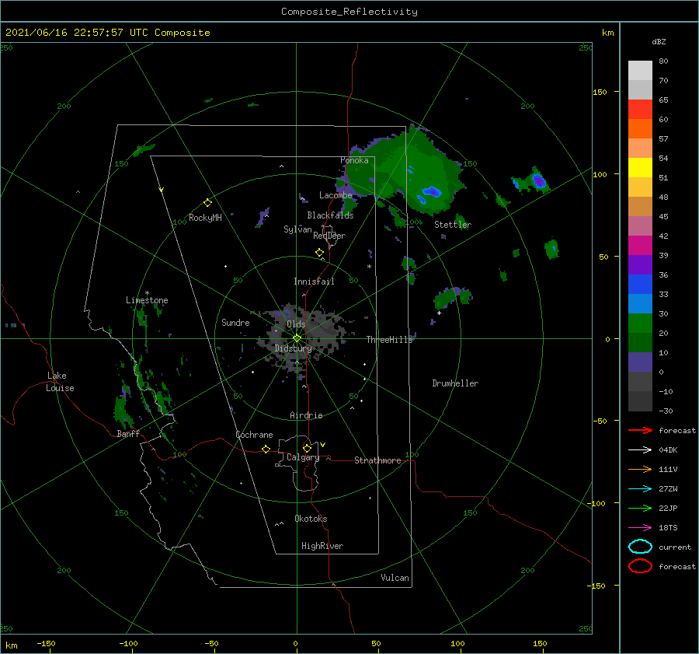Select the 80 dBZ light grey color swatch
Image resolution: width=699 pixels, height=654 pixels.
(x=640, y=70)
